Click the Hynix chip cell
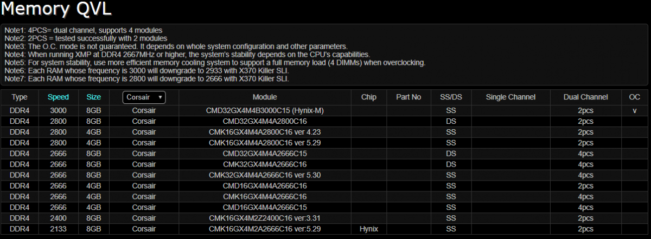 [368, 229]
